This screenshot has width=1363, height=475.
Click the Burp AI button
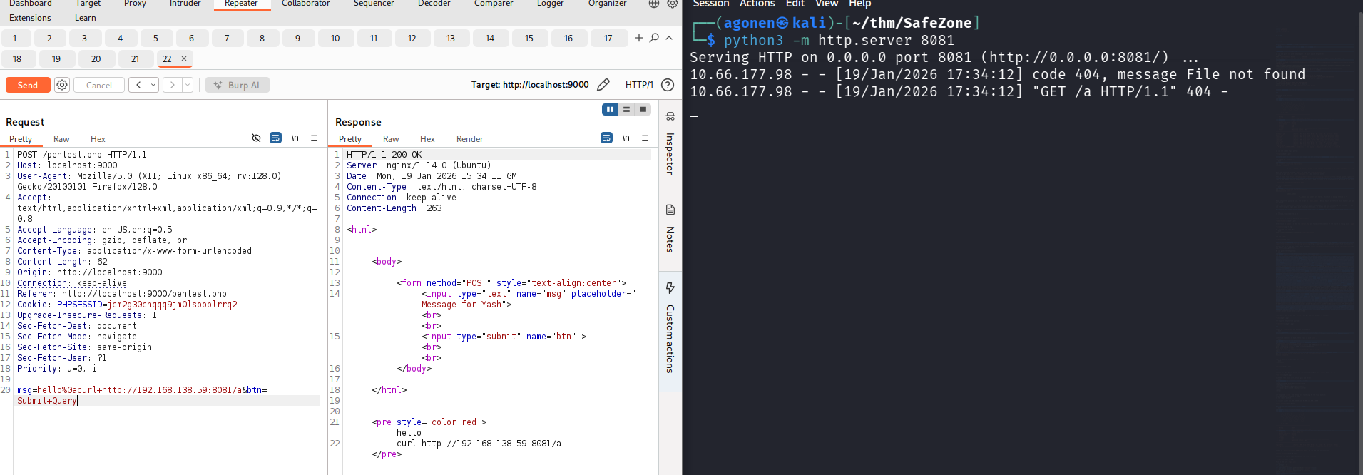click(238, 85)
